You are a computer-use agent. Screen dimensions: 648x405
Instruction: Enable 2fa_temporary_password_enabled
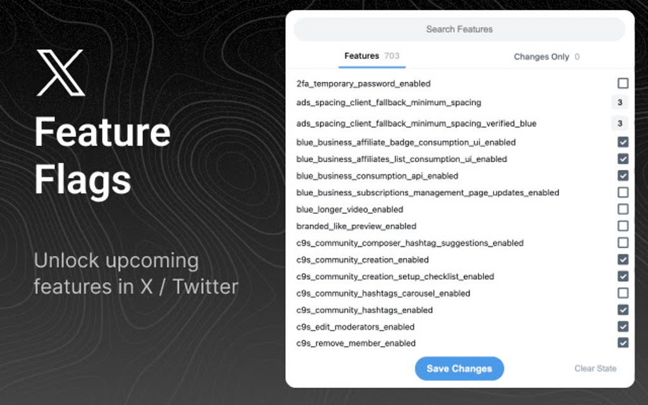(x=623, y=83)
